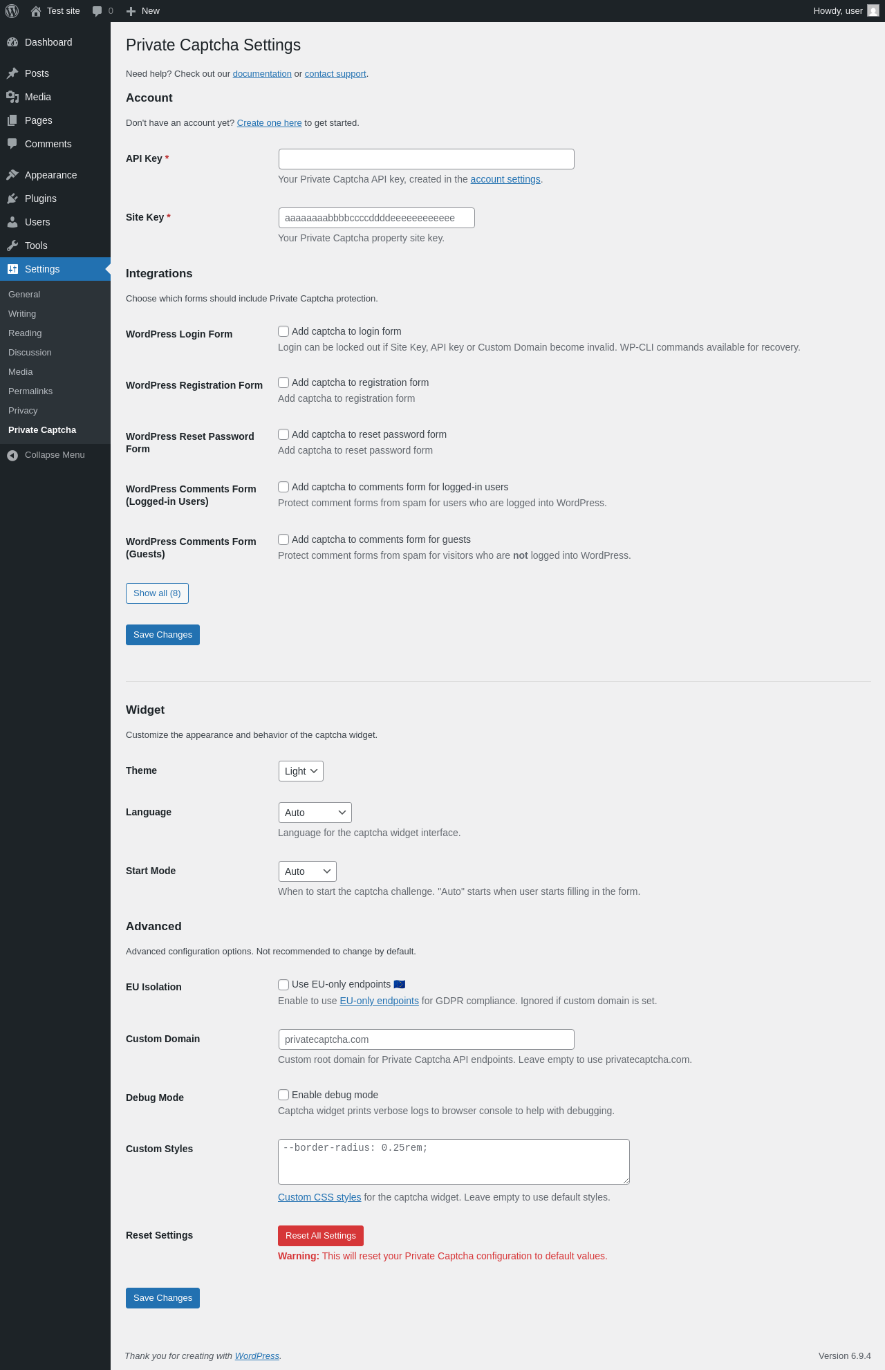Click the Media icon in sidebar
The width and height of the screenshot is (885, 1370).
pyautogui.click(x=12, y=97)
